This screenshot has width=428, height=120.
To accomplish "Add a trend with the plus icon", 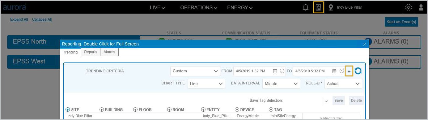I will point(349,71).
